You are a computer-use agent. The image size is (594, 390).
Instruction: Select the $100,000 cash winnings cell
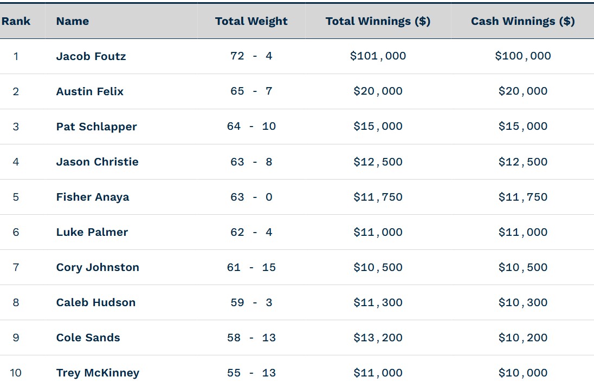[522, 56]
